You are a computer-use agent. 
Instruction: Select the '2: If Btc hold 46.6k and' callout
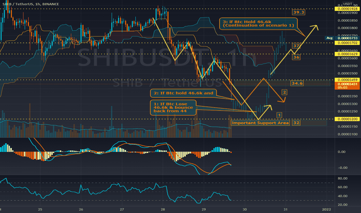pos(184,93)
